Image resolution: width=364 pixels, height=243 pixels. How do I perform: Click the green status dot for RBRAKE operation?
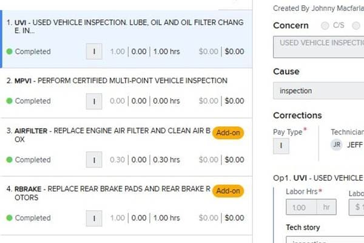(9, 218)
